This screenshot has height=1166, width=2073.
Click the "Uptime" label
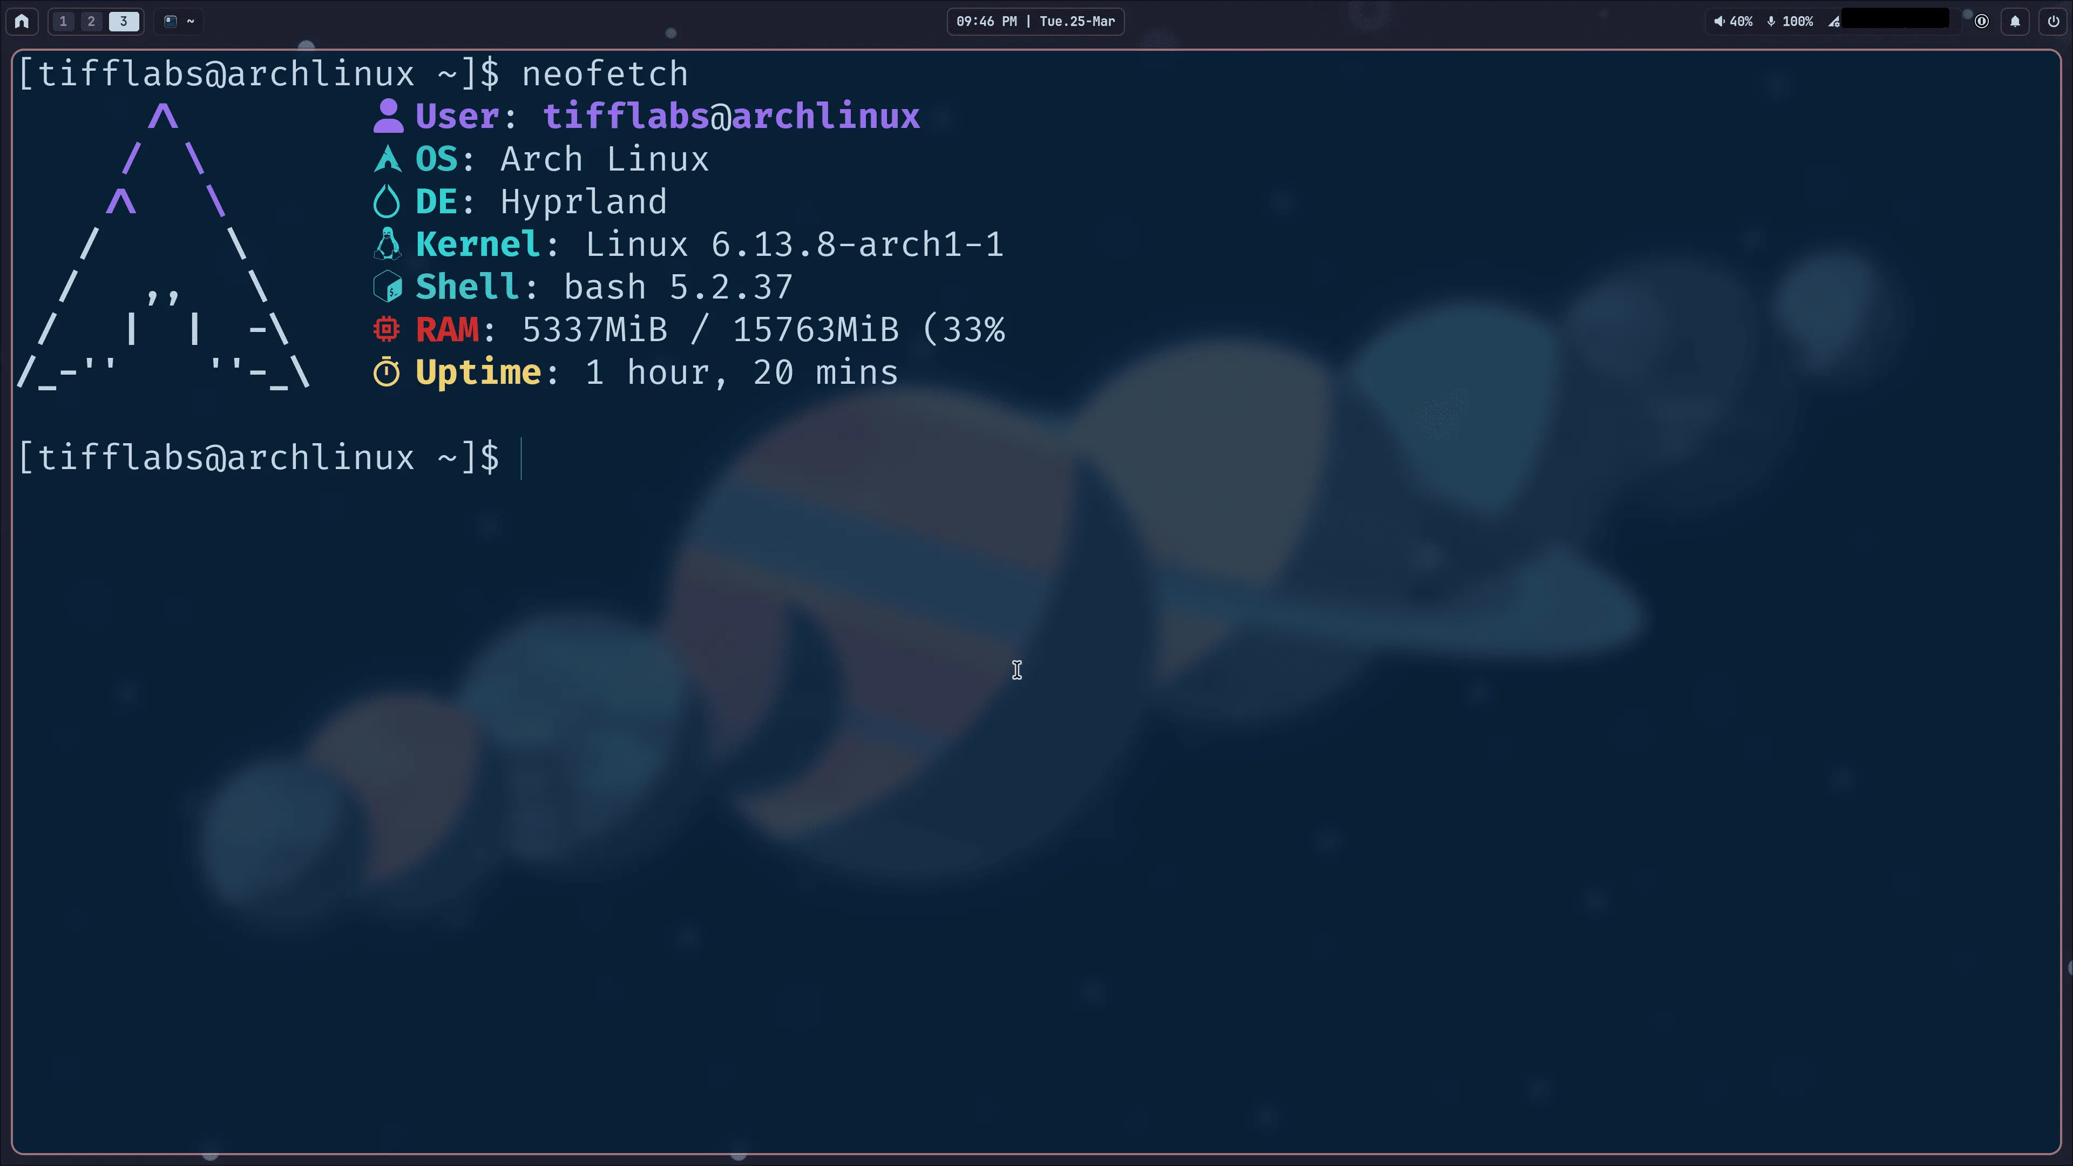pyautogui.click(x=478, y=372)
